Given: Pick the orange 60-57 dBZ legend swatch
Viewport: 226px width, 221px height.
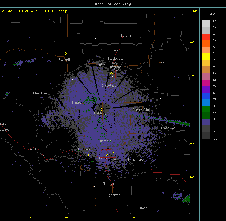Looking at the screenshot, I should pyautogui.click(x=206, y=43).
